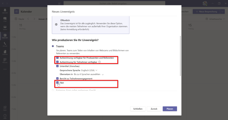
Task: Click the dialog vertical scrollbar
Action: tap(180, 56)
